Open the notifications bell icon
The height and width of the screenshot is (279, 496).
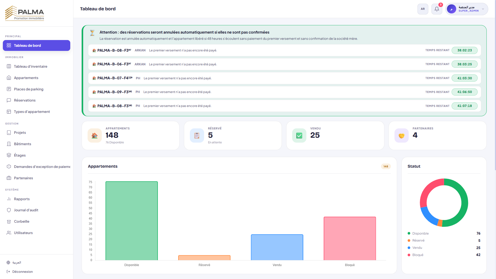[437, 9]
